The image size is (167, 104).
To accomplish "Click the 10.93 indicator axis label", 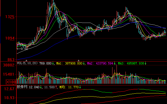I will (x=9, y=98).
